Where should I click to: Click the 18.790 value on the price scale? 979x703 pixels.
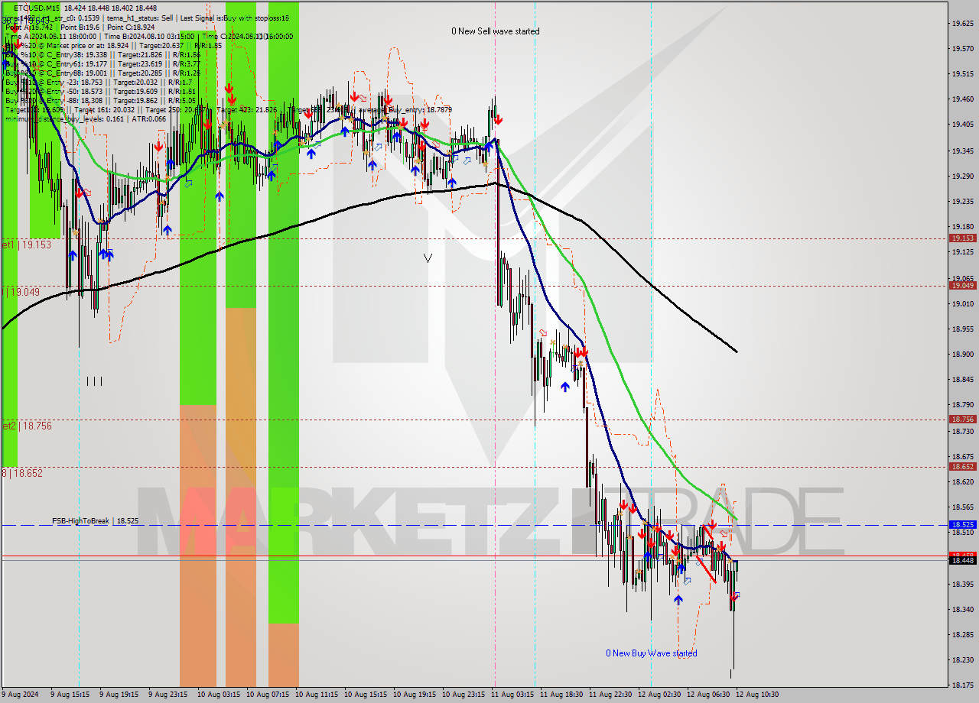coord(962,405)
